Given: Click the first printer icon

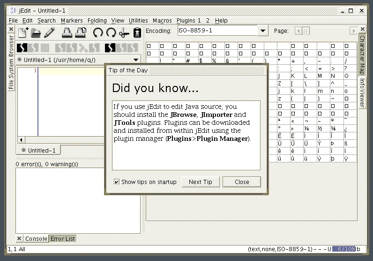Looking at the screenshot, I should (67, 32).
